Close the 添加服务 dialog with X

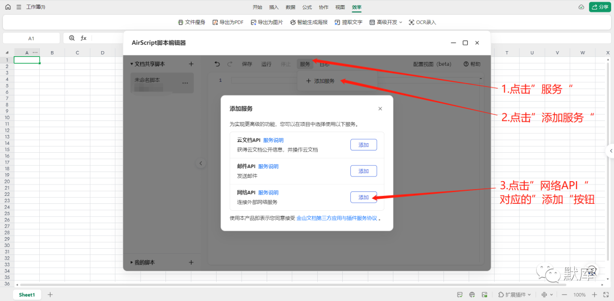point(380,109)
